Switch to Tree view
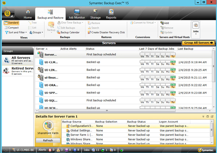Image resolution: width=217 pixels, height=153 pixels. (x=32, y=23)
